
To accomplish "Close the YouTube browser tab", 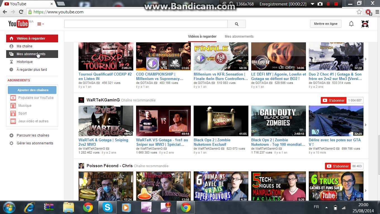I will point(52,4).
